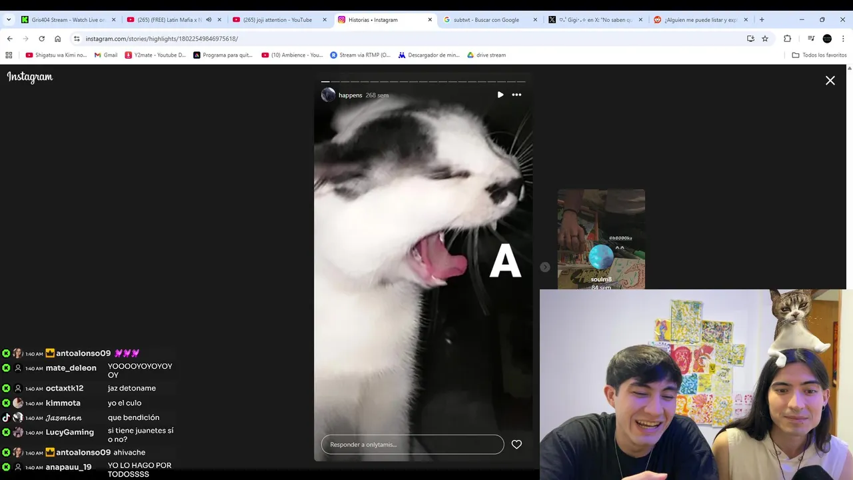Screen dimensions: 853x480
Task: Open the tab search dropdown
Action: tap(9, 20)
